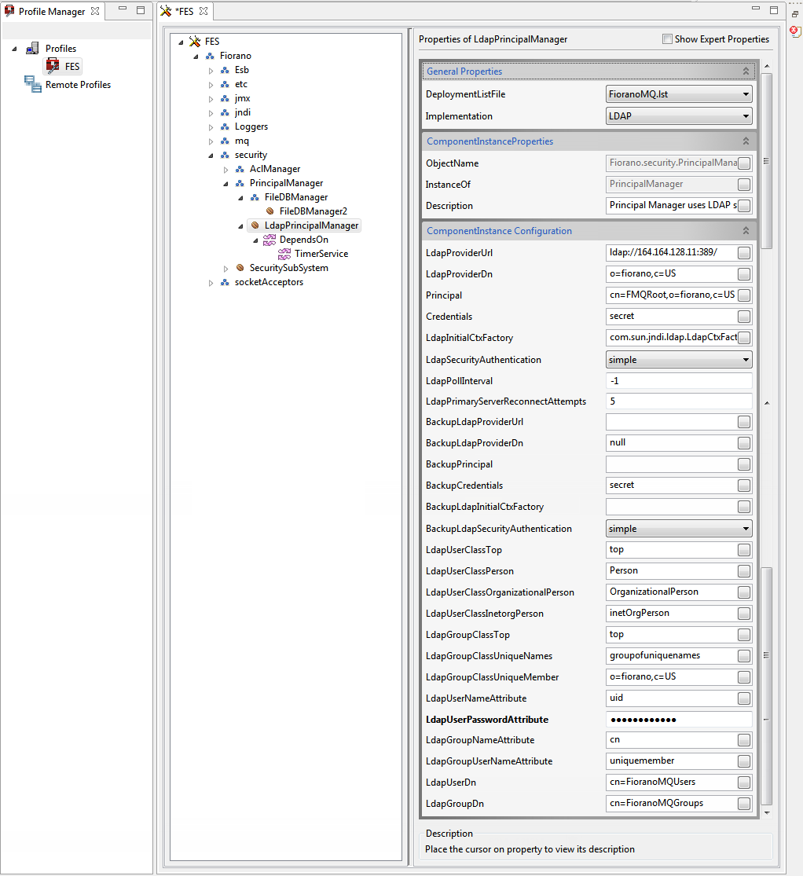The image size is (803, 876).
Task: Collapse the Profiles tree in Profile Manager
Action: click(x=14, y=49)
